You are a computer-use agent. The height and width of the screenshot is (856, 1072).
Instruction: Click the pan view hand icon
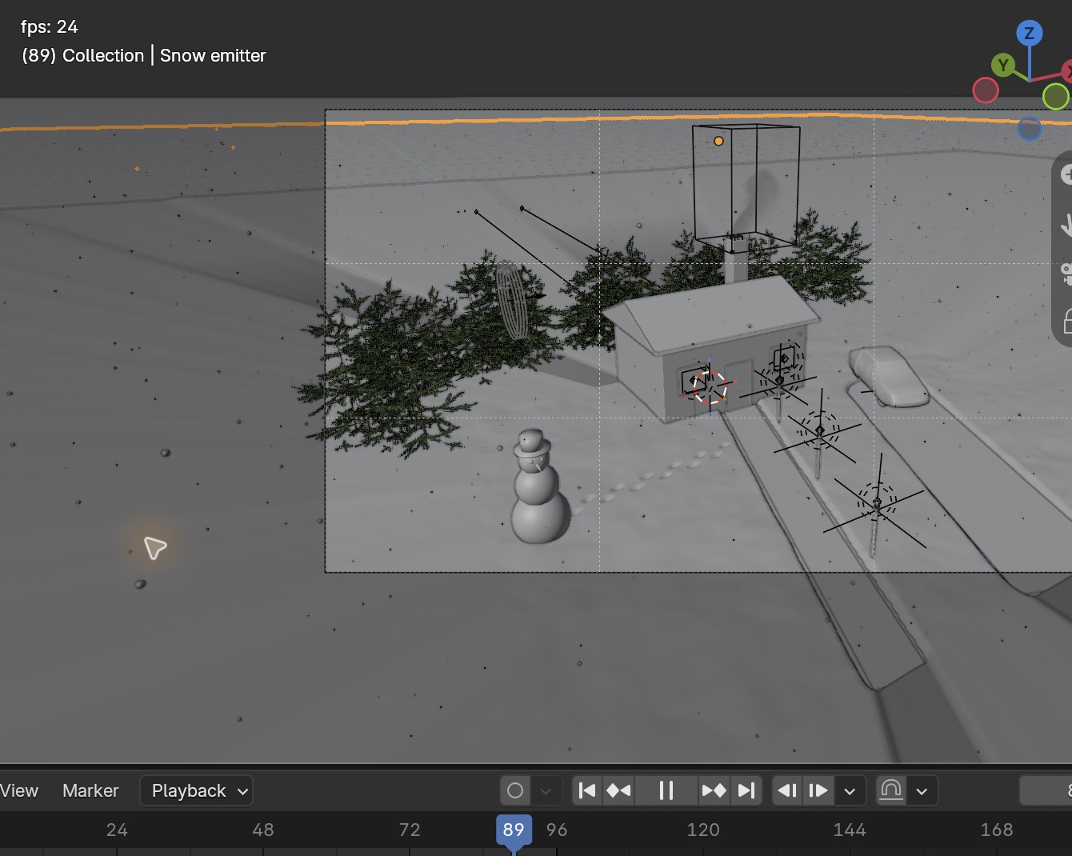coord(1065,225)
